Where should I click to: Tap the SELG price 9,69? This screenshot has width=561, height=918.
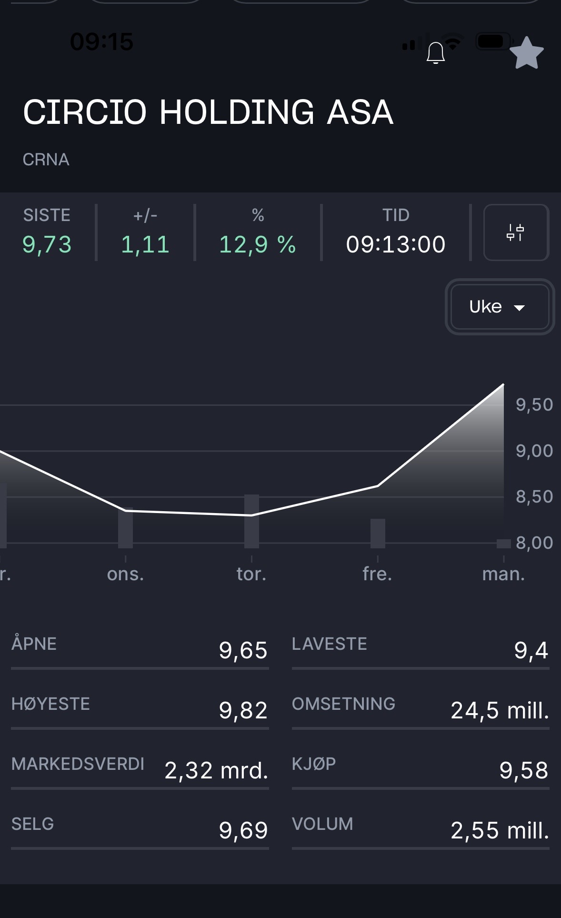tap(243, 830)
